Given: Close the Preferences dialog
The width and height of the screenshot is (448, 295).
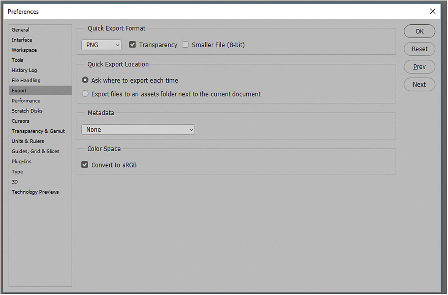Looking at the screenshot, I should 432,11.
